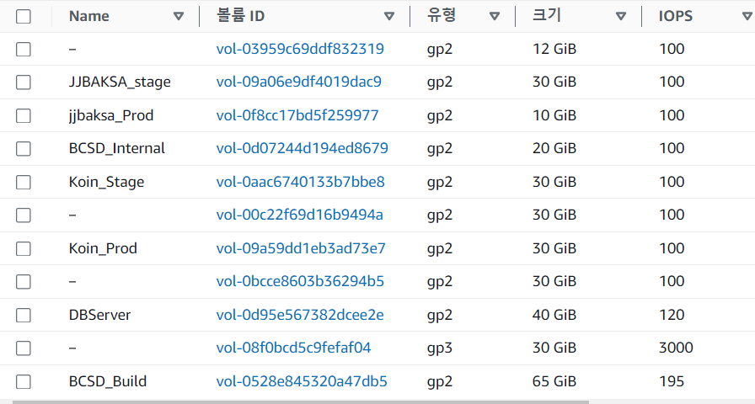The image size is (755, 404).
Task: Open volume vol-0bcce8603b36294b5 link
Action: pos(300,281)
